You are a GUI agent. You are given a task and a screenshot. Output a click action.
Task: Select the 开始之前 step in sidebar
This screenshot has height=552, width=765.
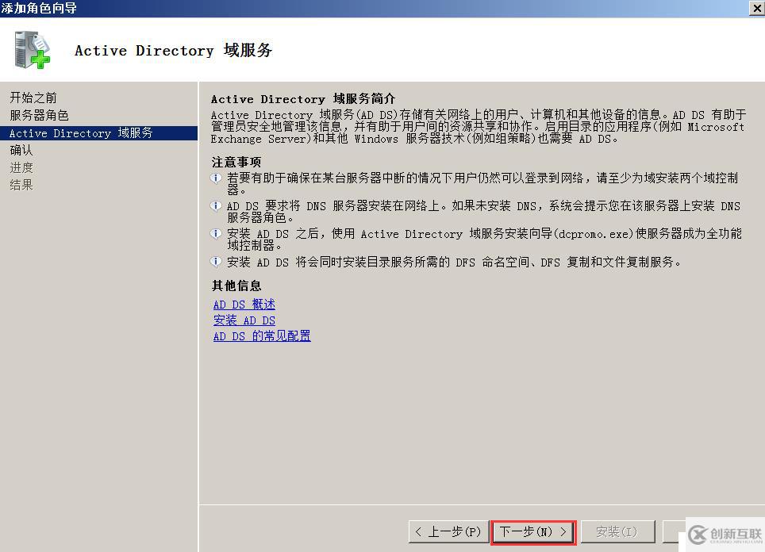[x=33, y=98]
